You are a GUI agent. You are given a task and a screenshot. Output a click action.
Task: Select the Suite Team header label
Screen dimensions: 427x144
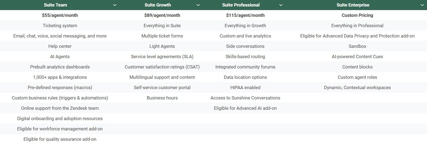55,5
